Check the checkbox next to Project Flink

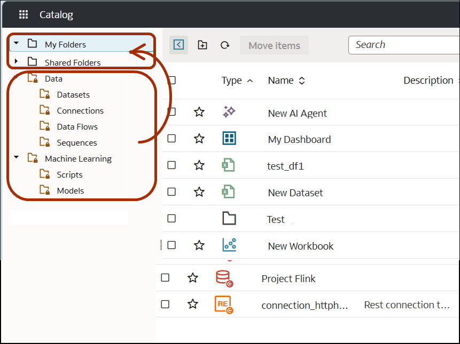coord(165,277)
